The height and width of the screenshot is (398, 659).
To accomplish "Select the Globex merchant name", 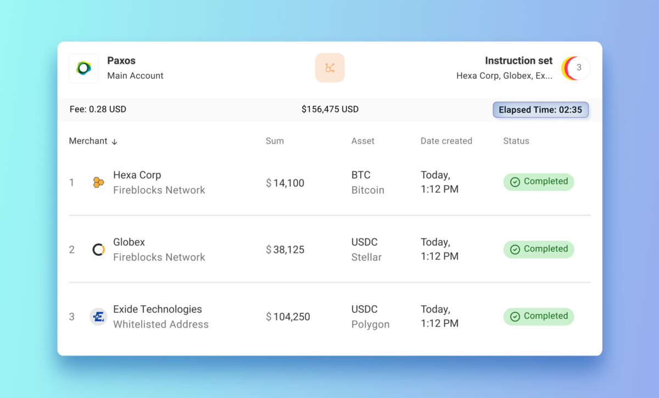I will click(x=129, y=242).
